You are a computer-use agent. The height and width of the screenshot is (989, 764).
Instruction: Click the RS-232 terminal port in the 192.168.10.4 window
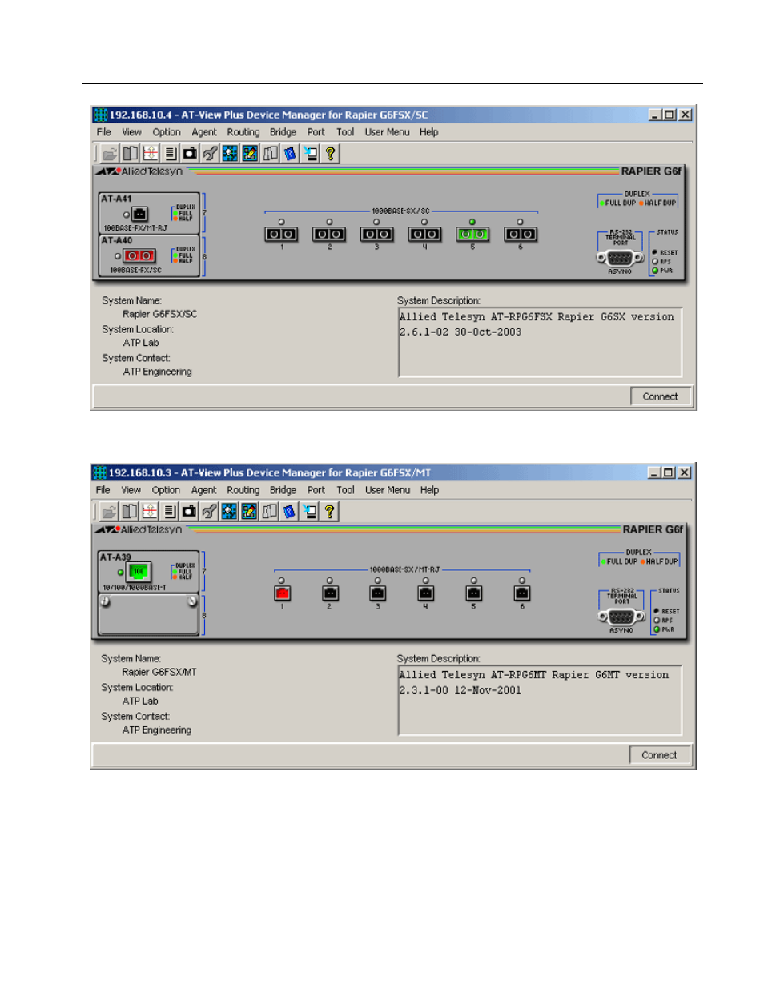(x=621, y=258)
